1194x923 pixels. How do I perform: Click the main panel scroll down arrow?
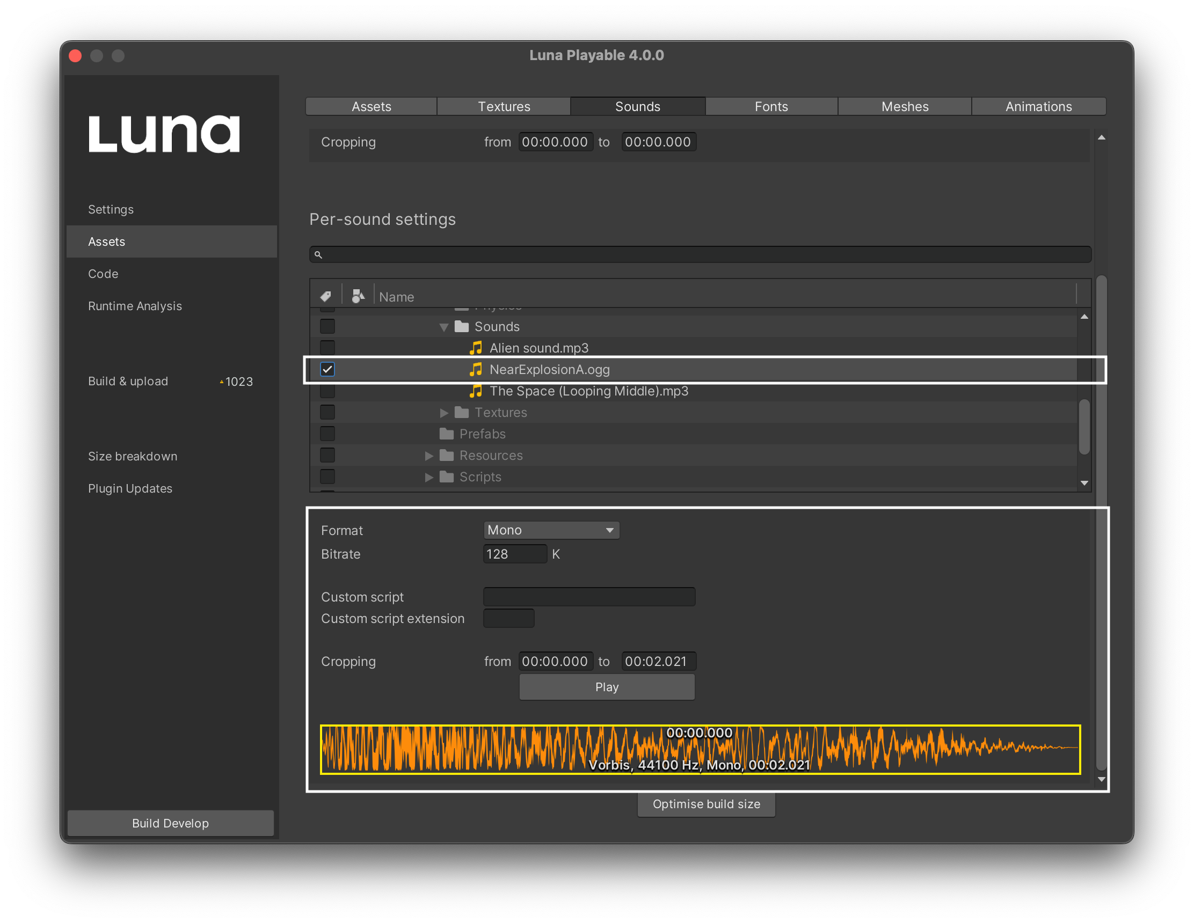(1102, 780)
